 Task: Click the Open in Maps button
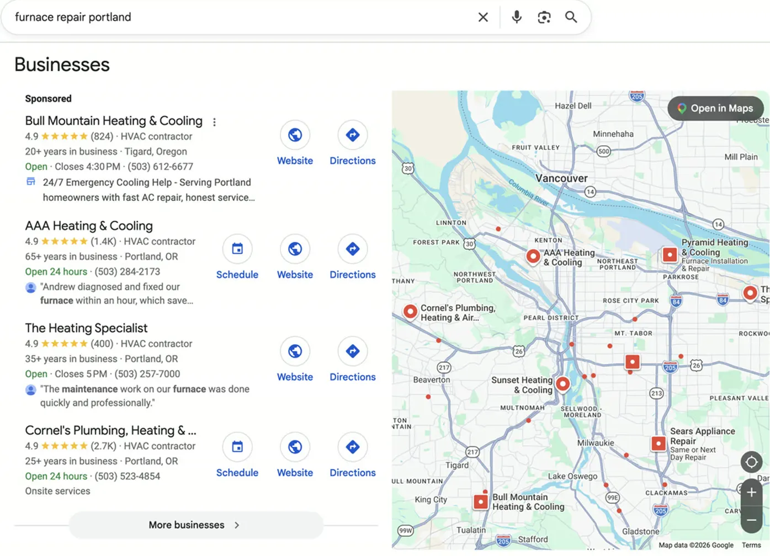(x=715, y=109)
